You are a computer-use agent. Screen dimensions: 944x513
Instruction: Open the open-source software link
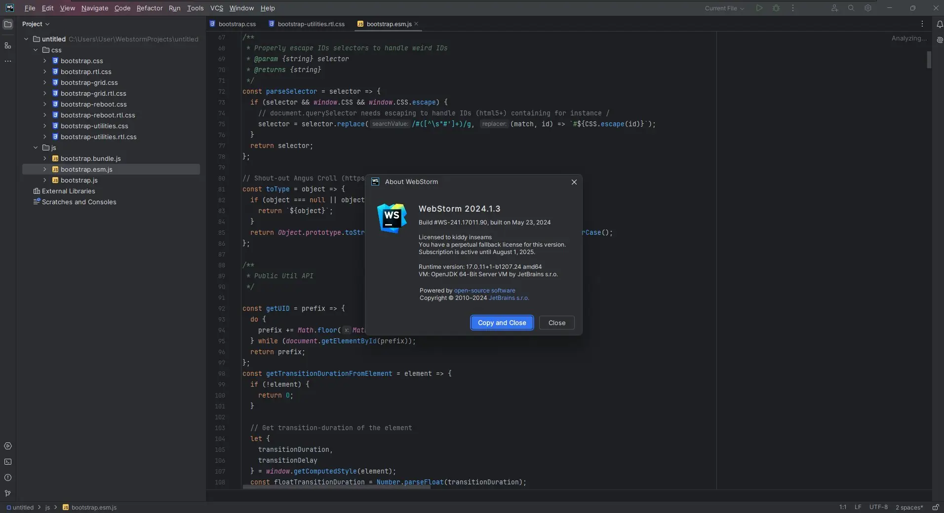pyautogui.click(x=484, y=291)
